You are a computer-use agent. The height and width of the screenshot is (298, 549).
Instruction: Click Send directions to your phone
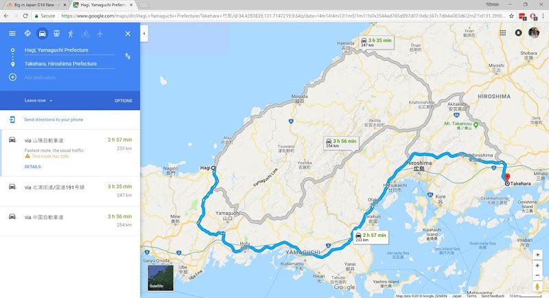pos(54,119)
